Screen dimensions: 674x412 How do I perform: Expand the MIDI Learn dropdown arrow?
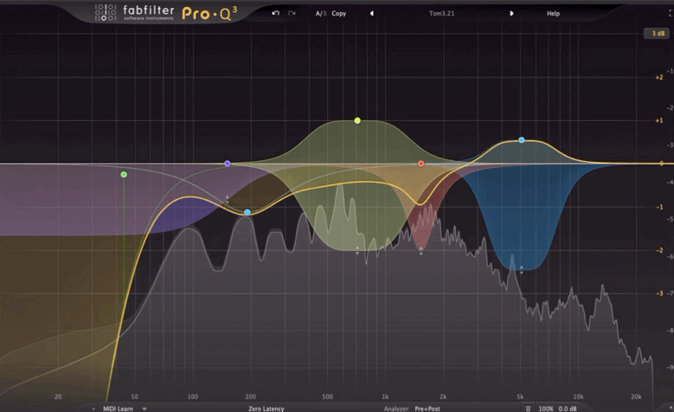coord(144,409)
